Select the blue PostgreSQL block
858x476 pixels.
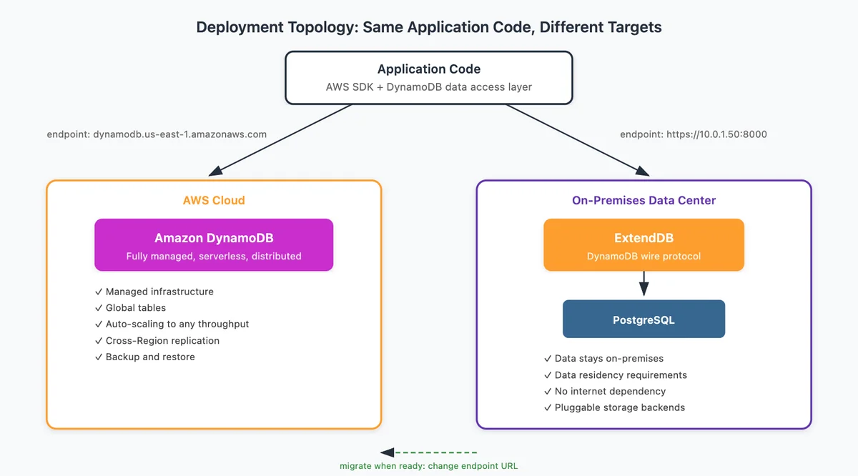point(643,319)
